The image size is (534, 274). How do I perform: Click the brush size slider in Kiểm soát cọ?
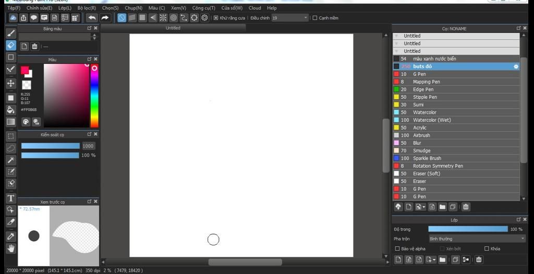coord(51,146)
